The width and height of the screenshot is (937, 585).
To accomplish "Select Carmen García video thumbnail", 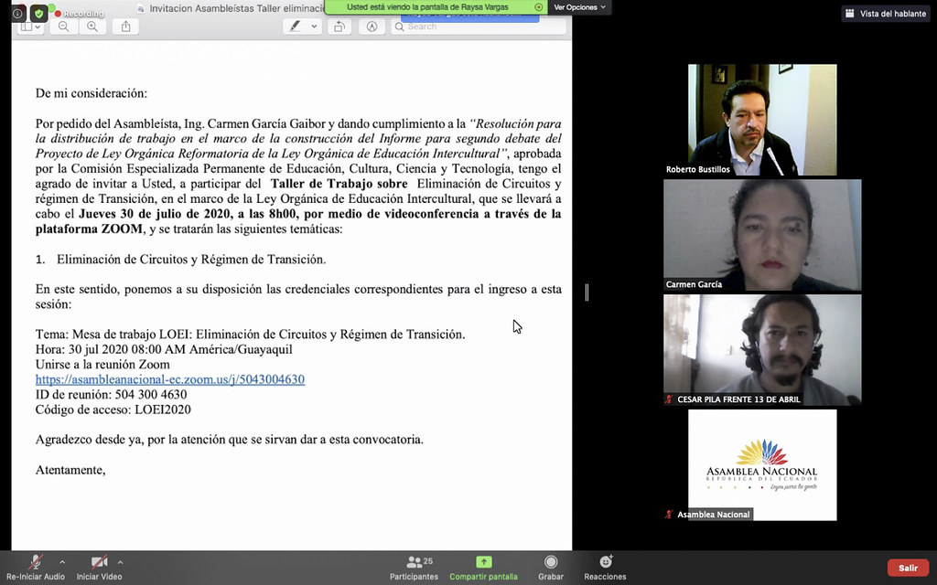I will (x=762, y=235).
